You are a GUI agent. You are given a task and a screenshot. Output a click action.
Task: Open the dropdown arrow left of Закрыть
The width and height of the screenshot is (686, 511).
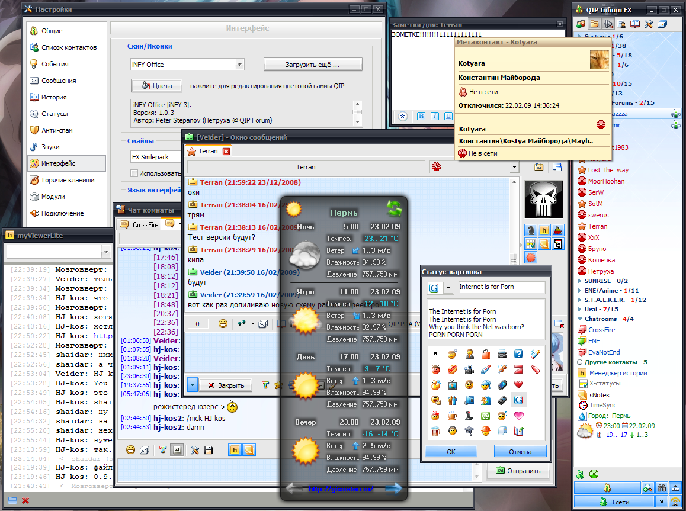192,385
